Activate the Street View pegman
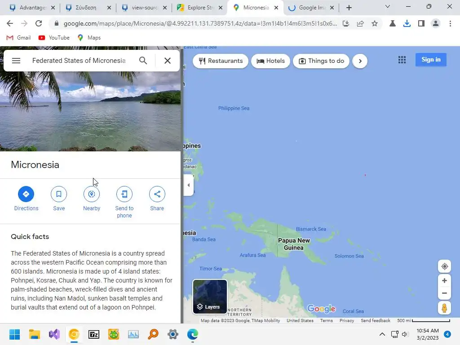Viewport: 460px width, 345px height. pyautogui.click(x=444, y=308)
